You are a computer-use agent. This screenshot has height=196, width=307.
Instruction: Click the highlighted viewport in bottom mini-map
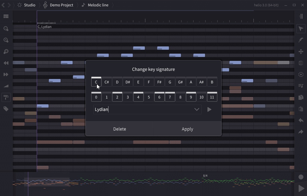(47, 182)
